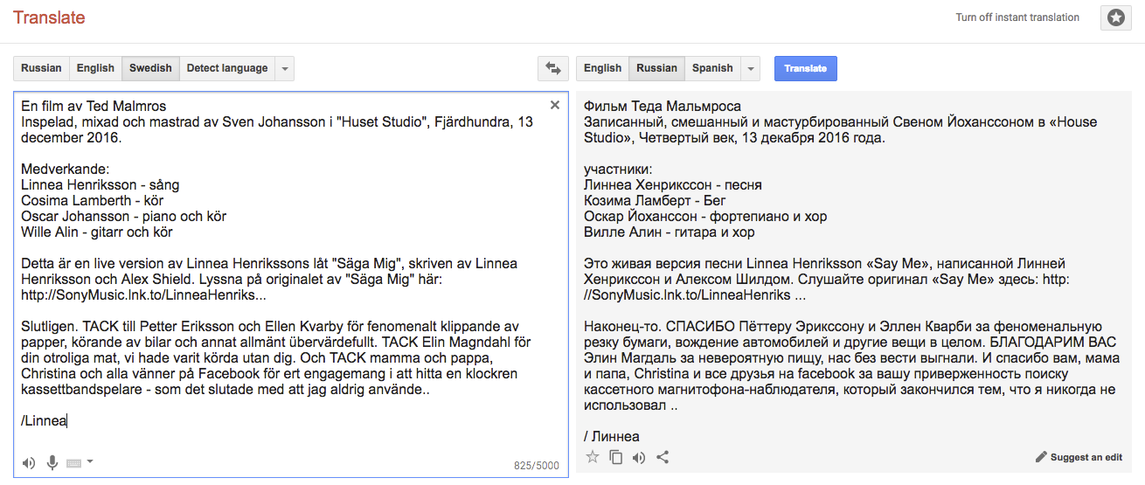The height and width of the screenshot is (485, 1145).
Task: Click the microphone voice input icon
Action: click(52, 463)
